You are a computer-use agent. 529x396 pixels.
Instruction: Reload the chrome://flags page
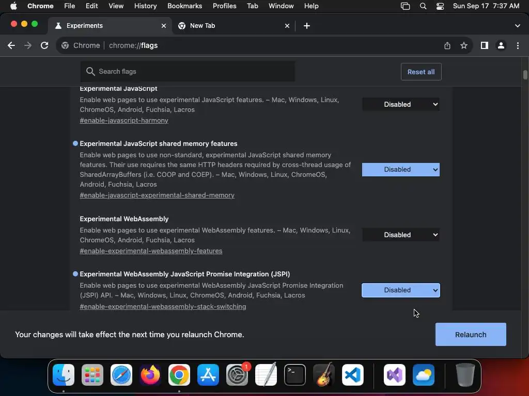coord(44,45)
